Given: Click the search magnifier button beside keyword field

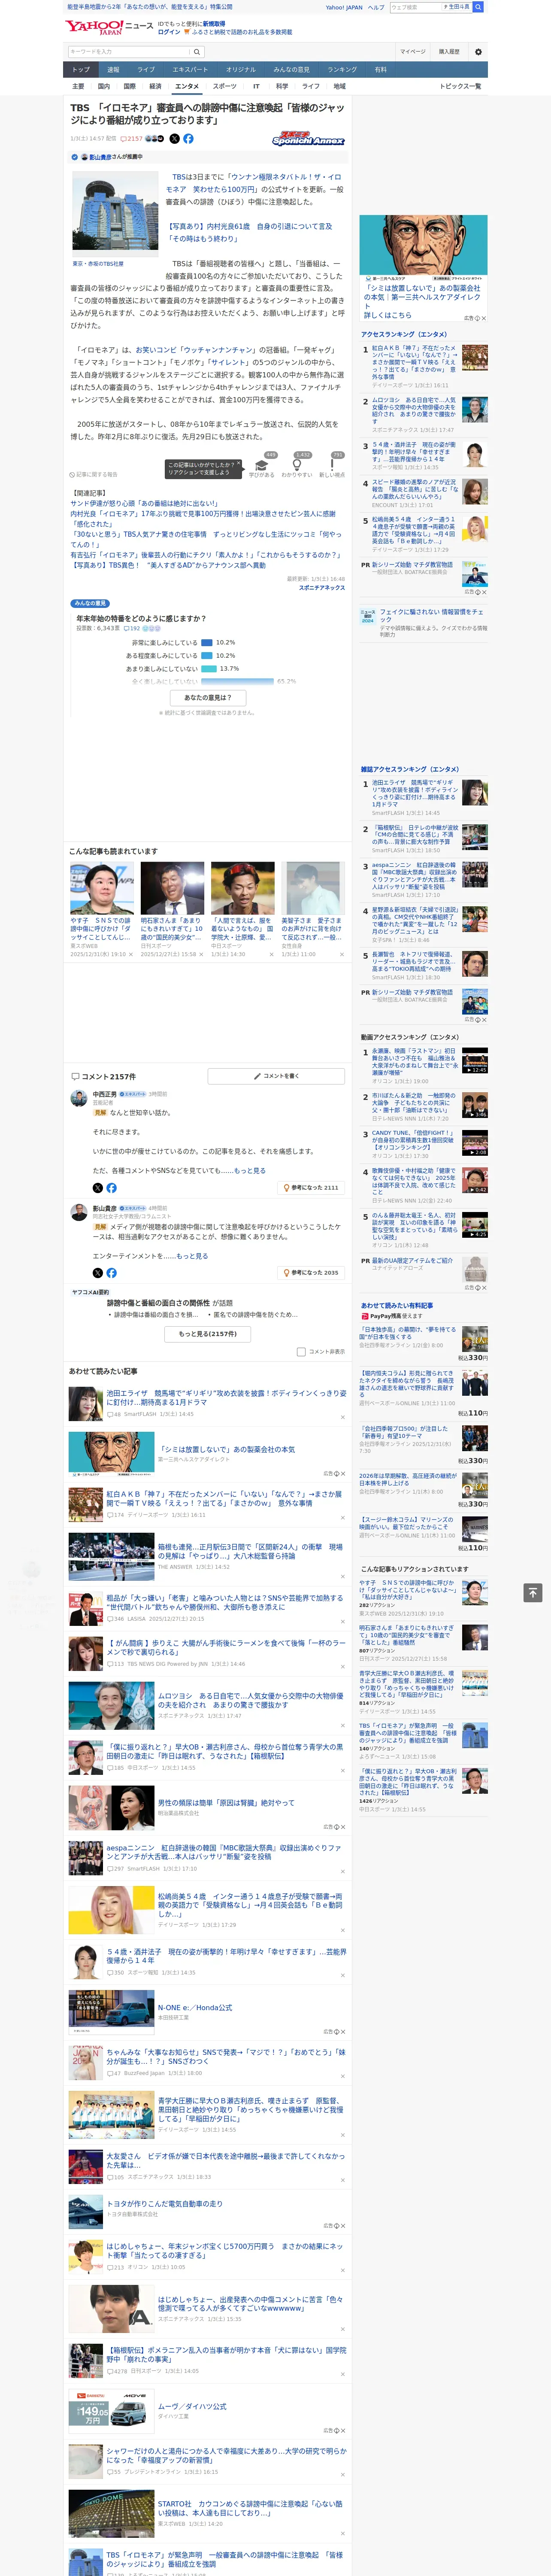Looking at the screenshot, I should point(197,51).
